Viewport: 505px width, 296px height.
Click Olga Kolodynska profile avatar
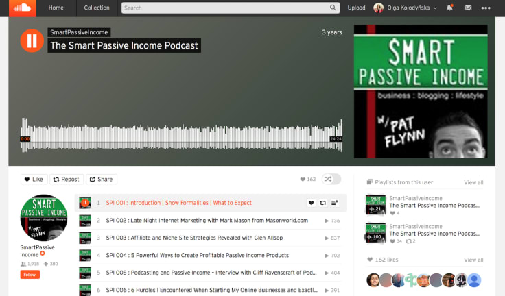(379, 8)
